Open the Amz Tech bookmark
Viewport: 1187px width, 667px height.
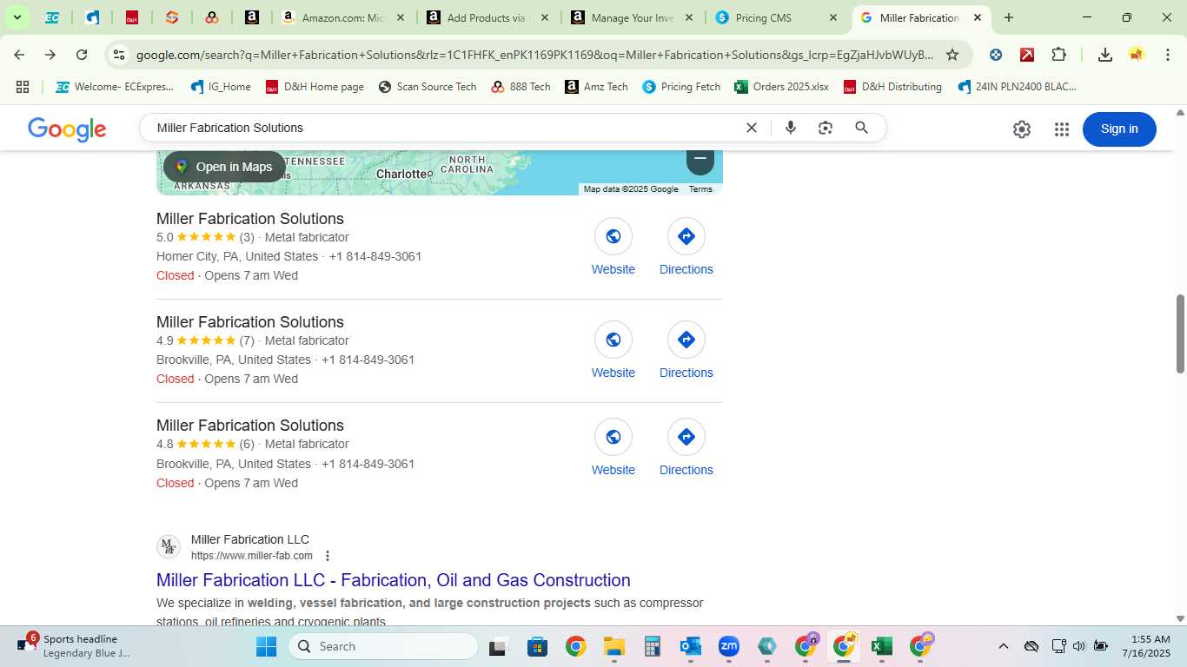(596, 87)
